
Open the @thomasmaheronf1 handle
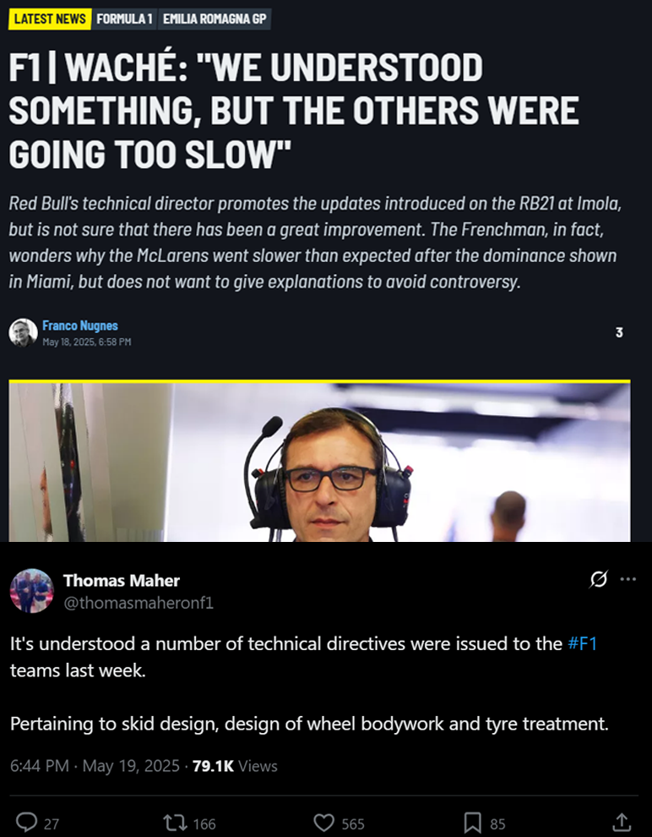click(x=139, y=602)
